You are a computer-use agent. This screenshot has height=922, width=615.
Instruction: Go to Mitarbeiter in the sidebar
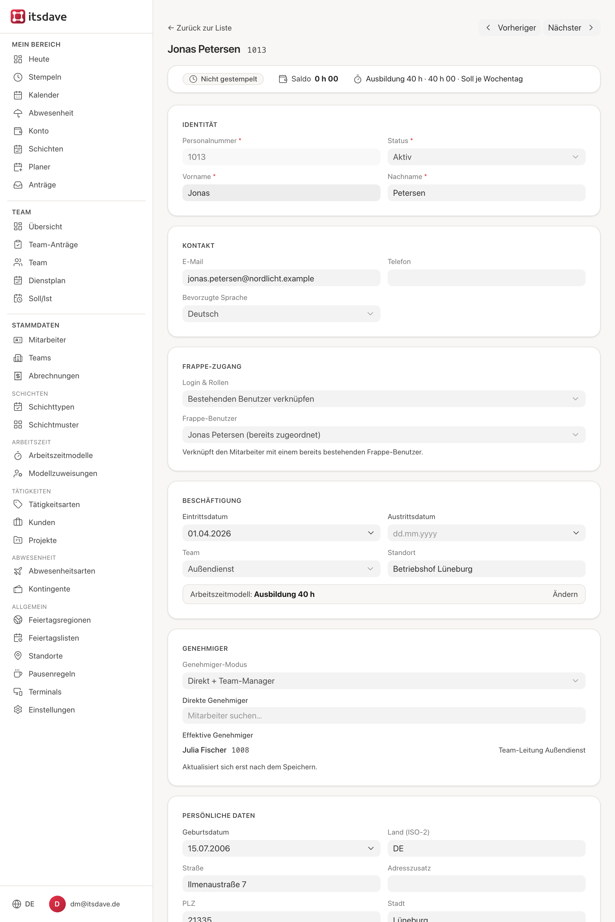point(47,340)
